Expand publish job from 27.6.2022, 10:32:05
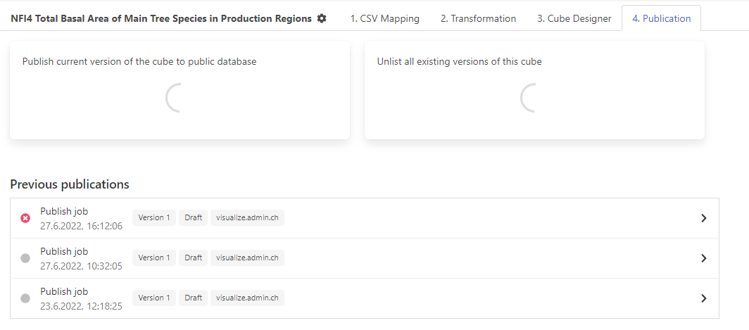 coord(703,258)
